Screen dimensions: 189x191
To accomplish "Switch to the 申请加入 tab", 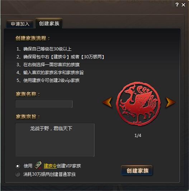I will point(20,24).
